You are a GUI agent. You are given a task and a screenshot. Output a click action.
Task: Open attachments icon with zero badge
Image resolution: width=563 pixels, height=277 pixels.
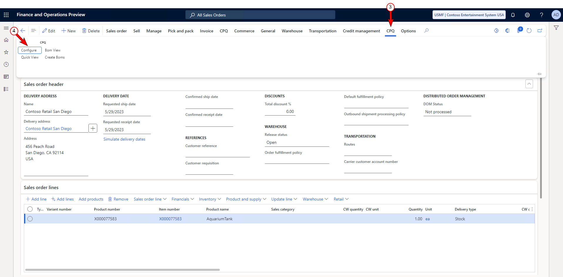(519, 30)
